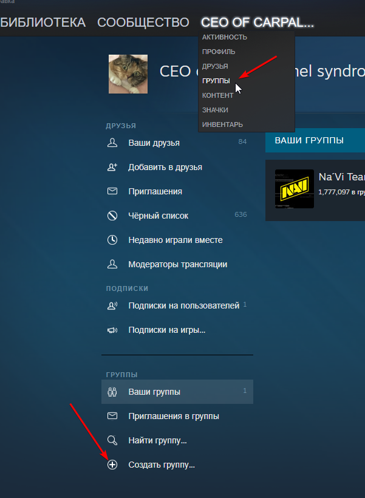Viewport: 365px width, 498px height.
Task: Select ГРУППЫ in the dropdown menu
Action: [x=216, y=81]
